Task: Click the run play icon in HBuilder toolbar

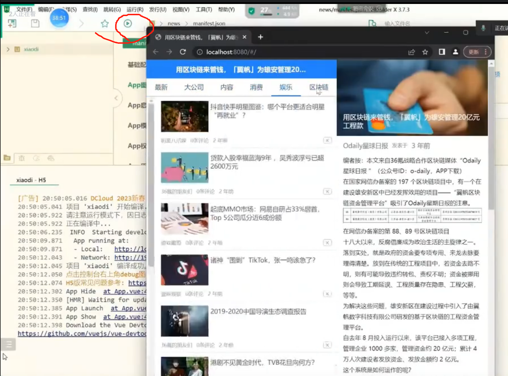Action: (128, 23)
